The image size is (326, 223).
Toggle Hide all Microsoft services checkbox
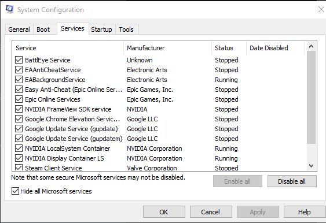click(15, 191)
